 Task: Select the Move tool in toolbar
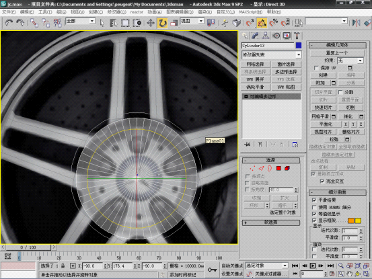point(151,23)
